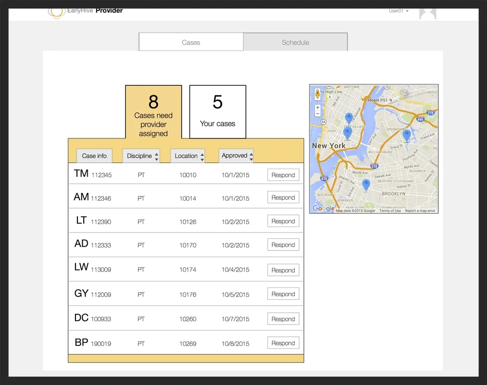
Task: Respond to case LT 112390
Action: coord(283,221)
